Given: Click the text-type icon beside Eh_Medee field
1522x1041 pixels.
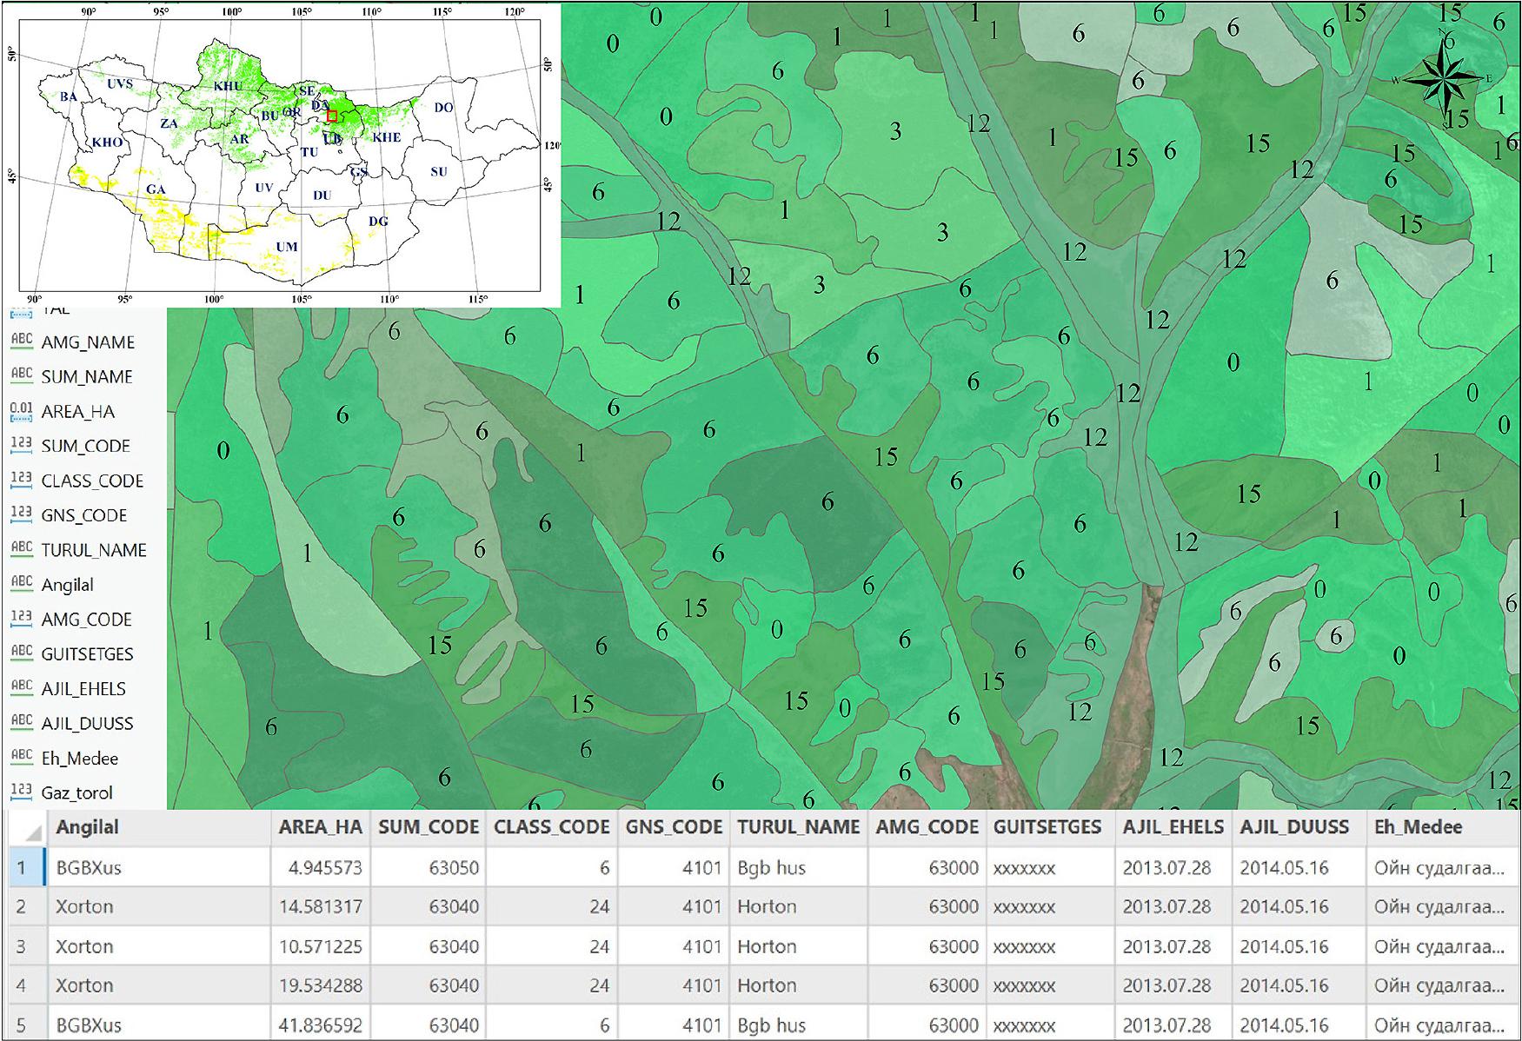Looking at the screenshot, I should pos(22,757).
